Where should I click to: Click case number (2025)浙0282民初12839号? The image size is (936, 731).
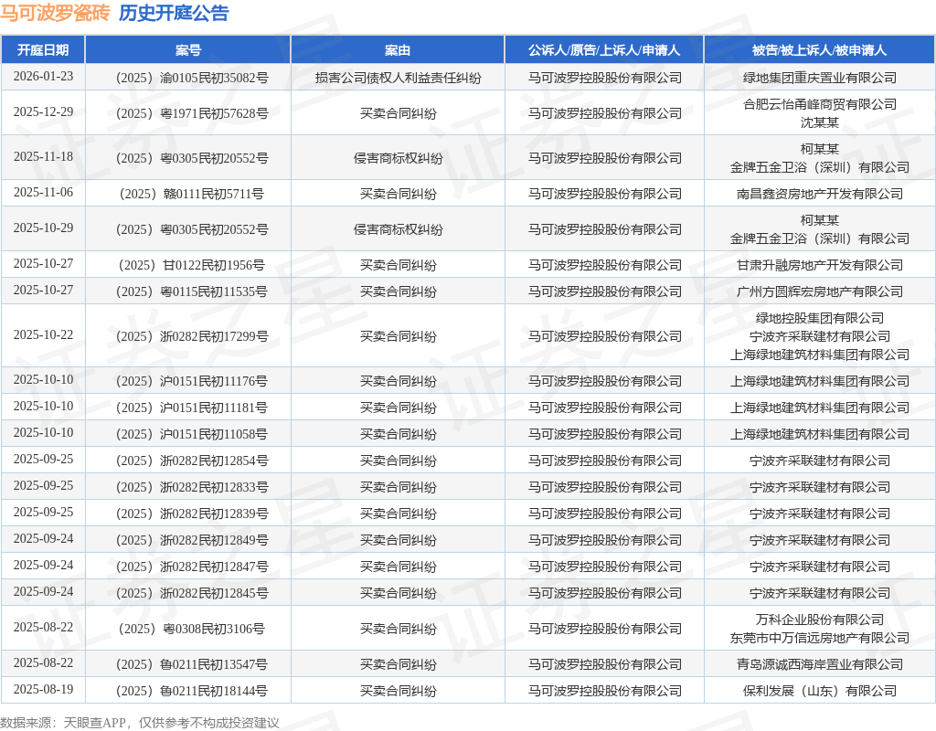pos(192,514)
